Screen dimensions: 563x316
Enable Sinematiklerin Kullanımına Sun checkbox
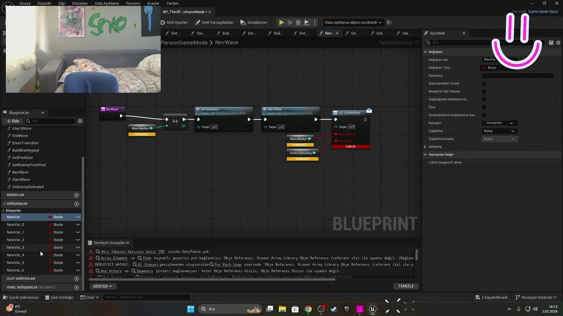point(484,115)
